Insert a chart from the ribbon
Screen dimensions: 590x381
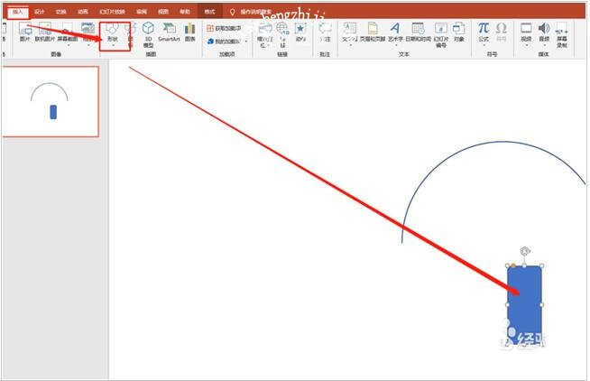coord(190,32)
